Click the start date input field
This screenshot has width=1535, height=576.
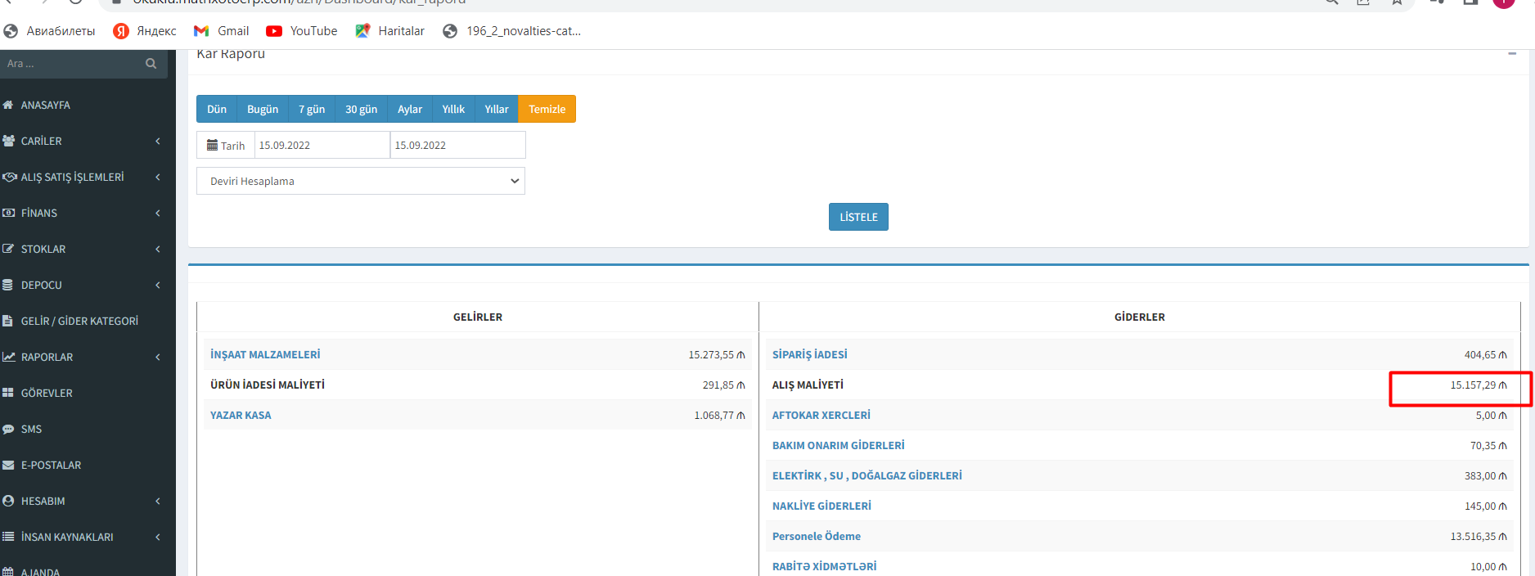pyautogui.click(x=322, y=146)
